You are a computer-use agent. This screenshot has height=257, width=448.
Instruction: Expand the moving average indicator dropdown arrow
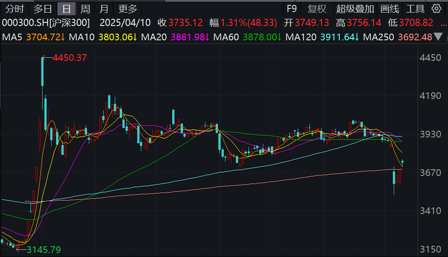(441, 37)
